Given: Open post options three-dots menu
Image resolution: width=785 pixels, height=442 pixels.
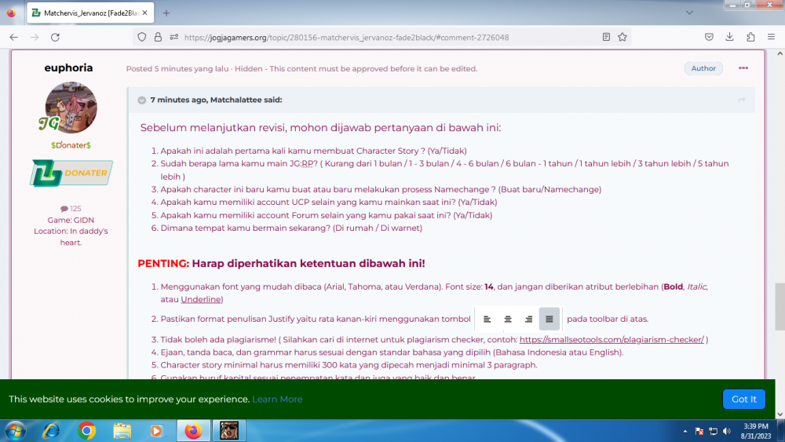Looking at the screenshot, I should [743, 68].
